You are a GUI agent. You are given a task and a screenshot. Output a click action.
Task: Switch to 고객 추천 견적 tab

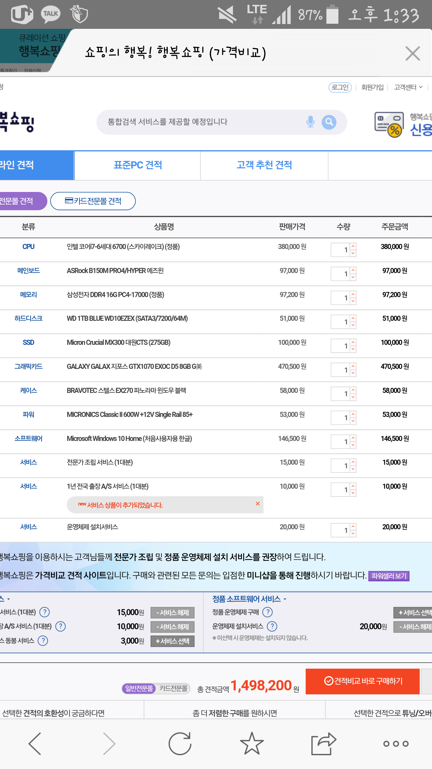pyautogui.click(x=264, y=165)
